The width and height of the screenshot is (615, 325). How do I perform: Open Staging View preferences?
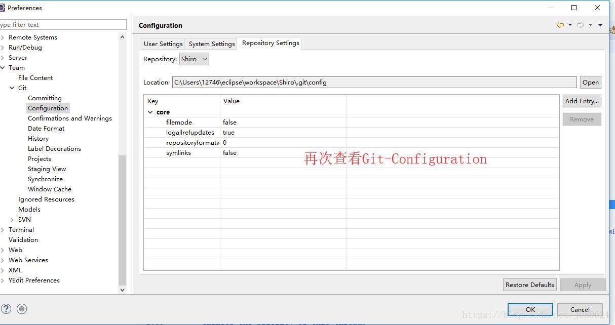tap(47, 169)
